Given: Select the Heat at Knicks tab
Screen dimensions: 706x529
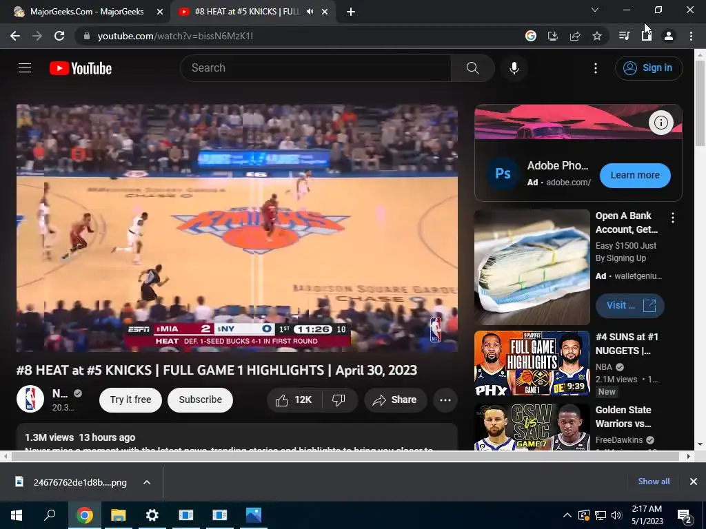Looking at the screenshot, I should click(247, 12).
